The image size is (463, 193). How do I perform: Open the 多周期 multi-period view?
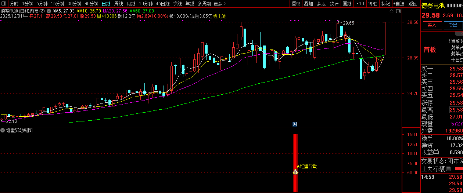[204, 4]
